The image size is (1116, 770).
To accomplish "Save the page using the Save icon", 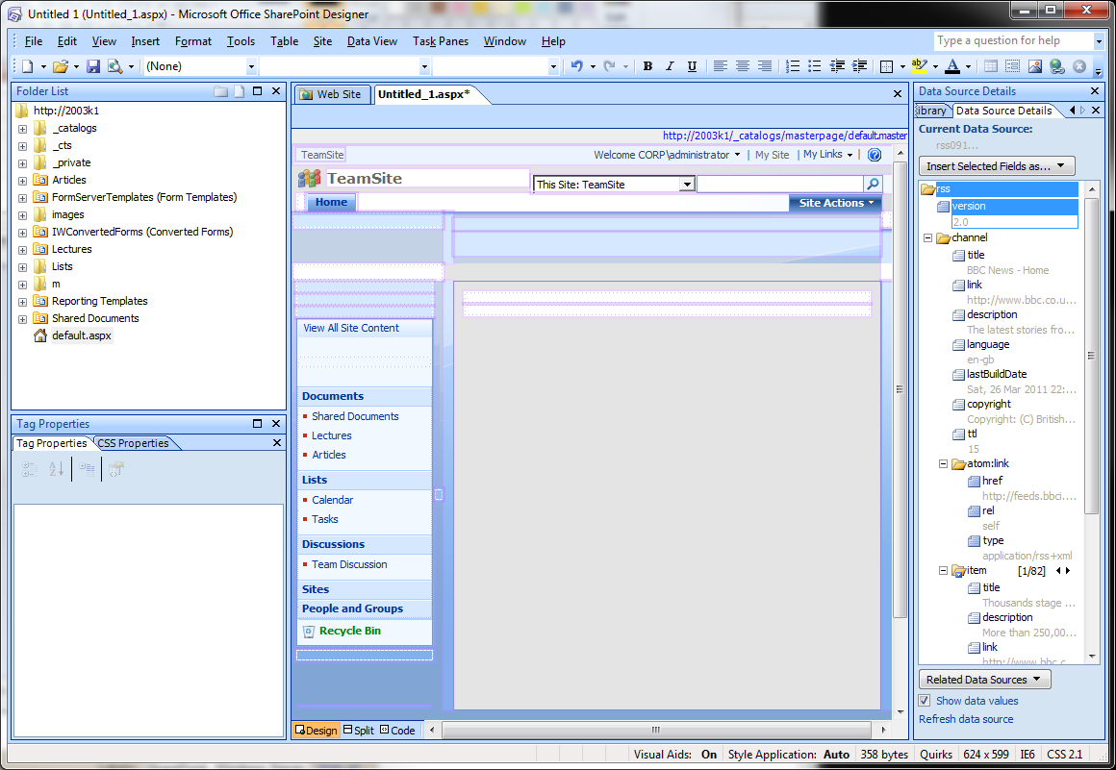I will point(93,65).
